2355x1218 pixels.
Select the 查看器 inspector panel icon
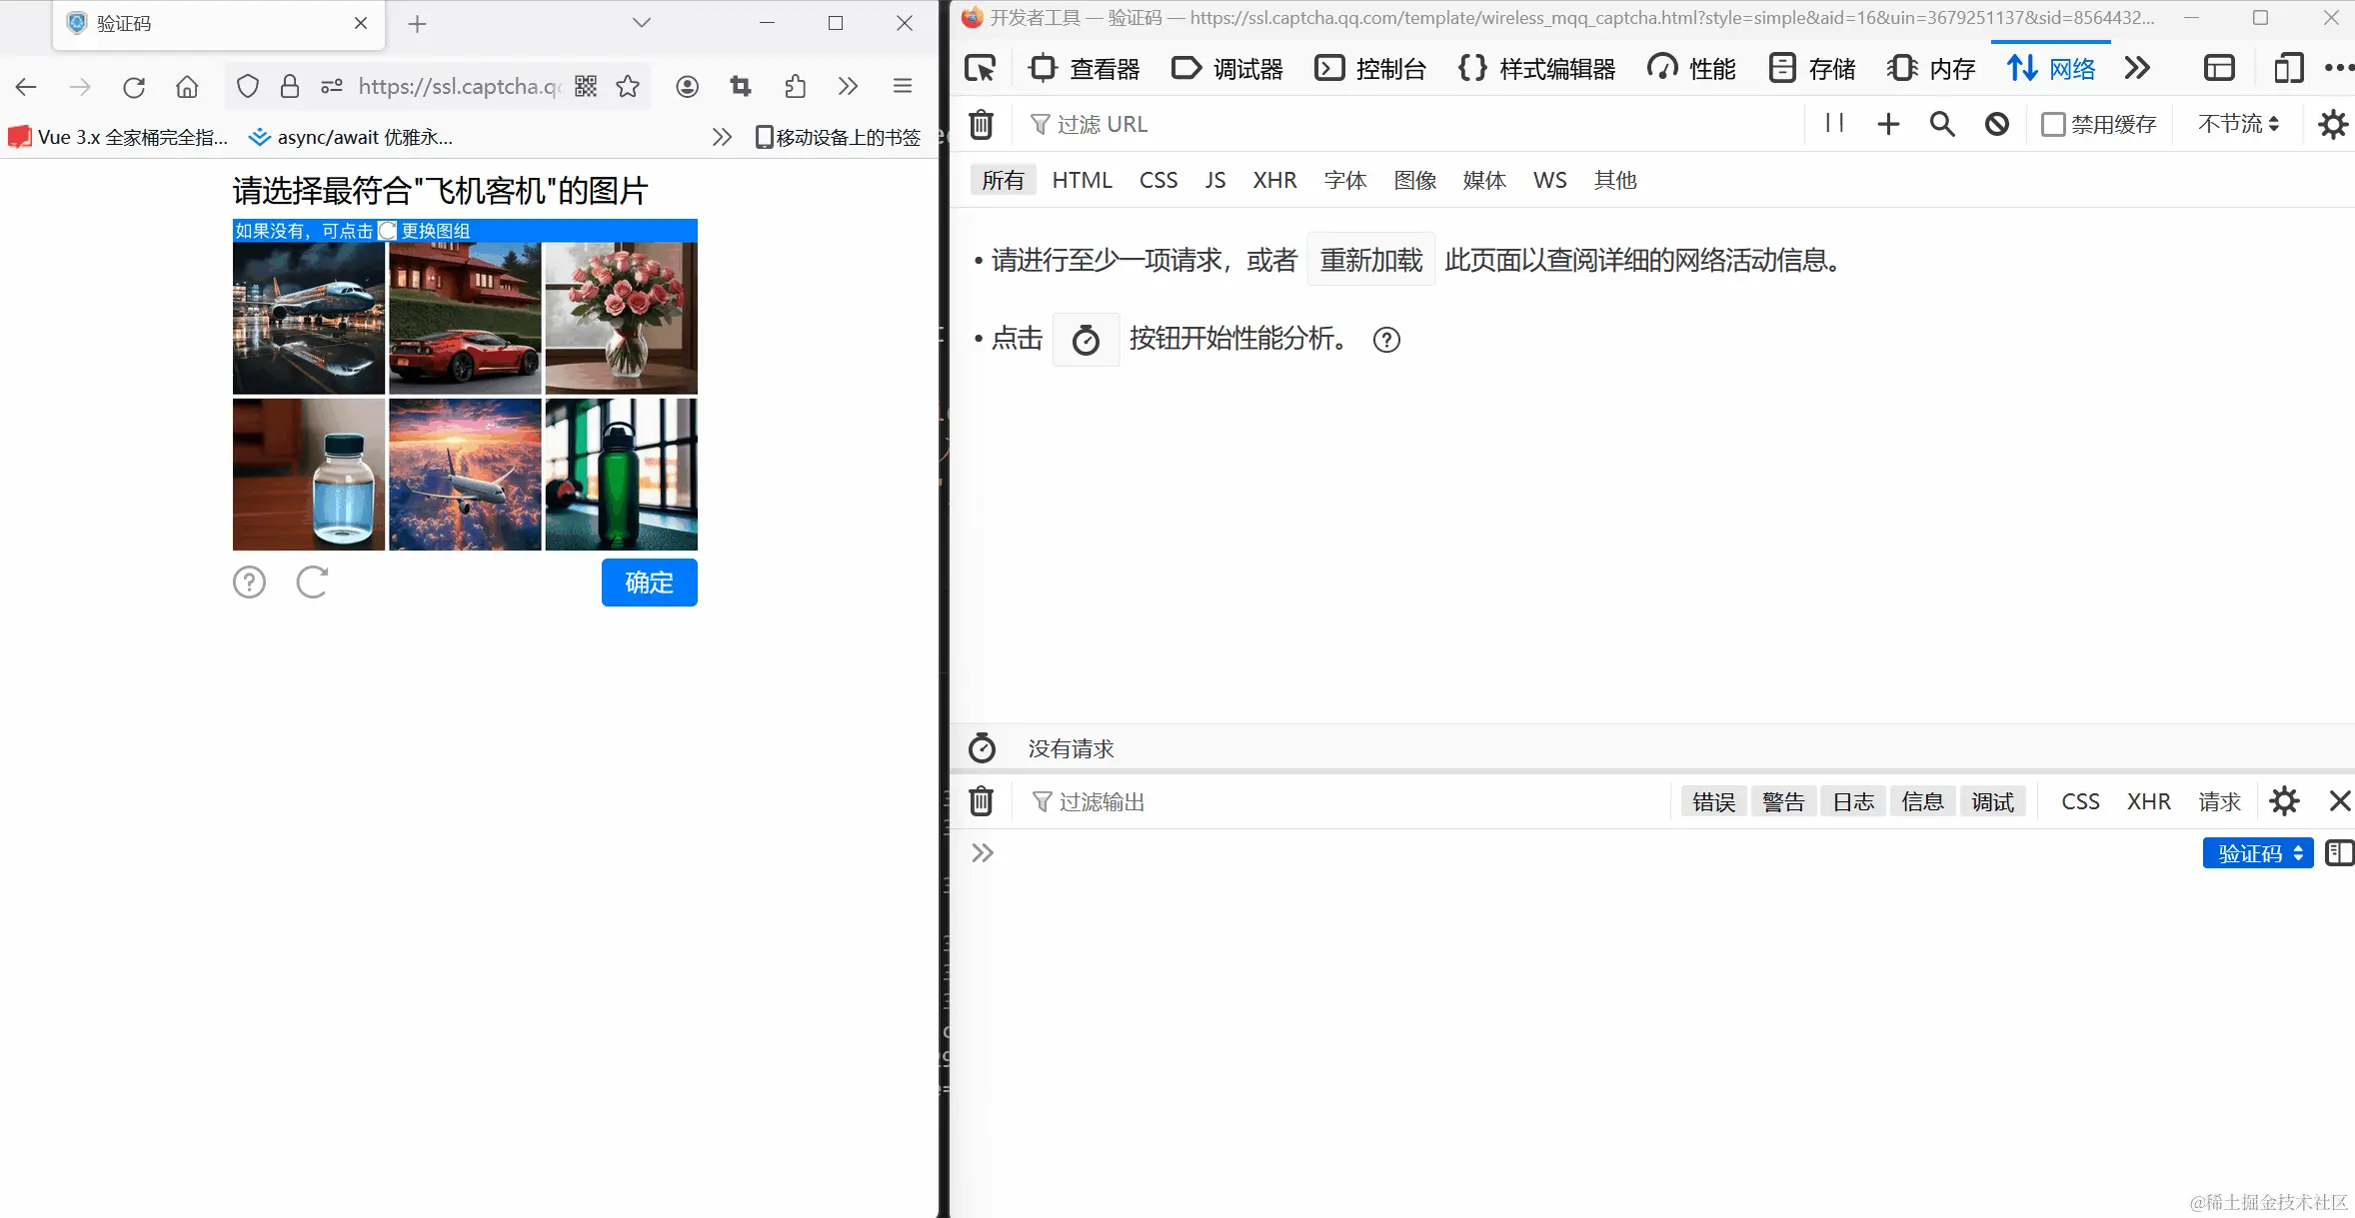click(x=1043, y=67)
